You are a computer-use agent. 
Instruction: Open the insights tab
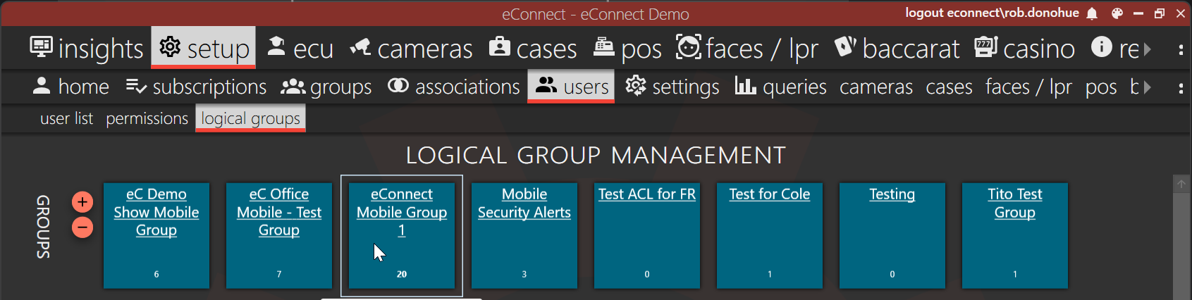[87, 49]
